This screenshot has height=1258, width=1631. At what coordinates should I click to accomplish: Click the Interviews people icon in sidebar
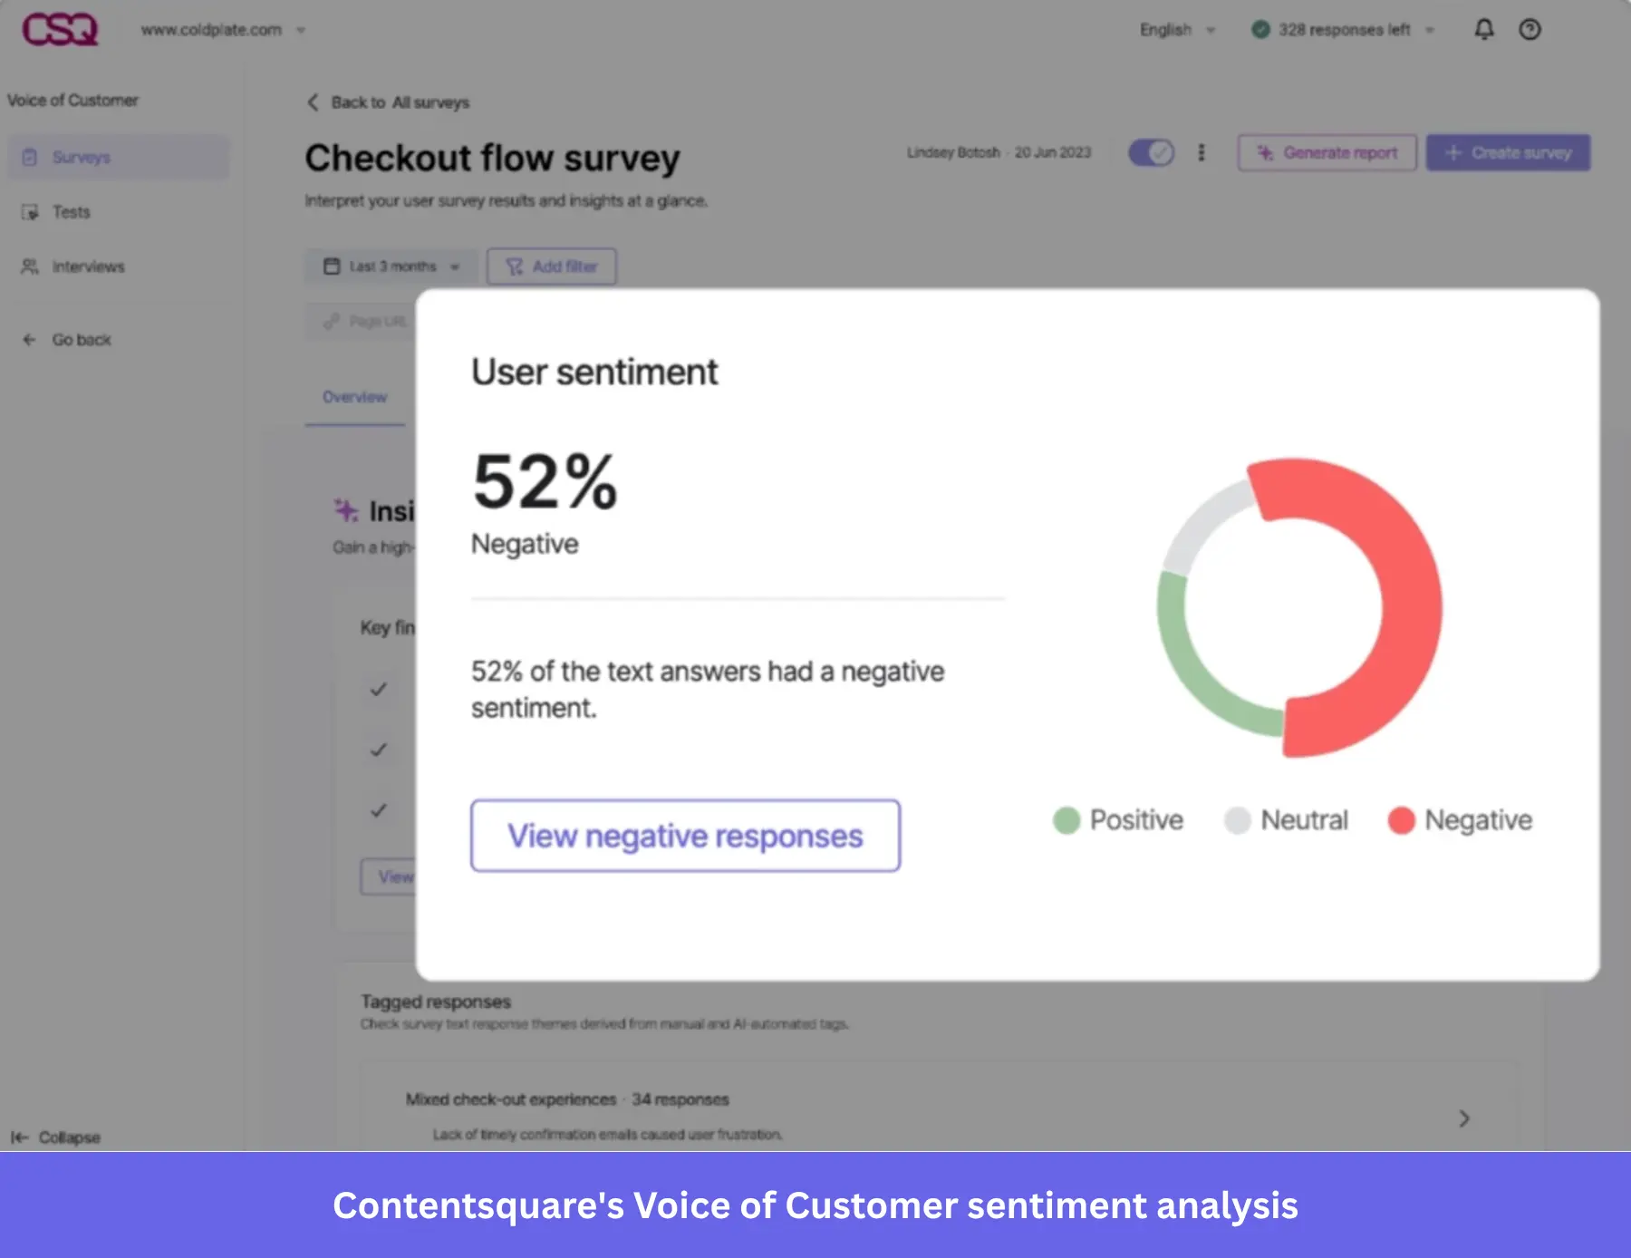[x=30, y=266]
